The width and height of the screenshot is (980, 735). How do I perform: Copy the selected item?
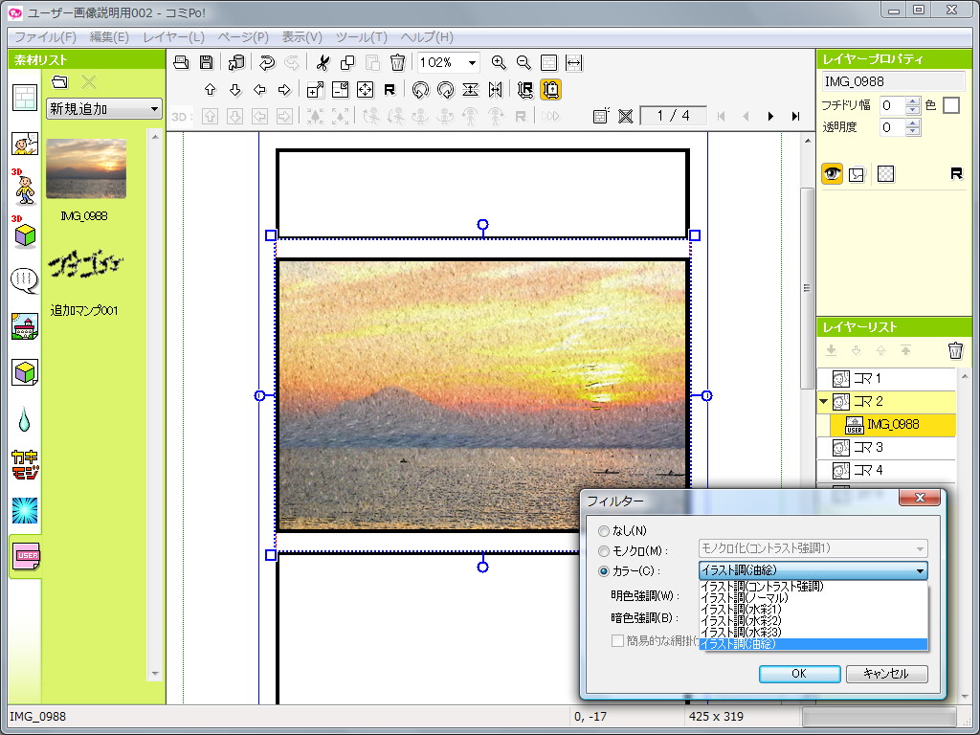click(x=347, y=62)
